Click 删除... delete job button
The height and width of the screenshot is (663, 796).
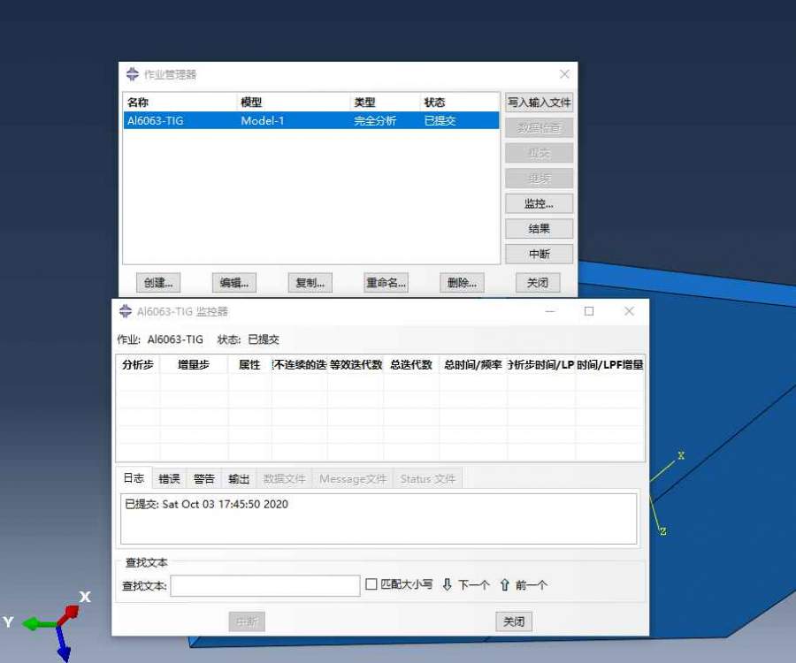click(x=462, y=283)
